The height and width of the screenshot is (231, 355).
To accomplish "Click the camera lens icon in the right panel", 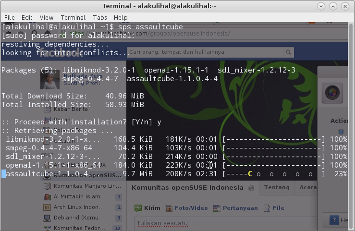I will [332, 93].
